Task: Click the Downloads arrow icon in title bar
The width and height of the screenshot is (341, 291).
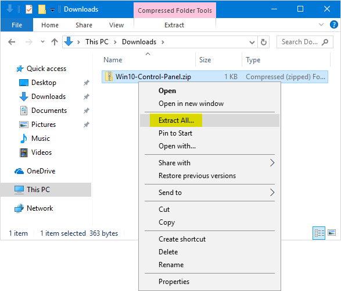Action: coord(9,9)
